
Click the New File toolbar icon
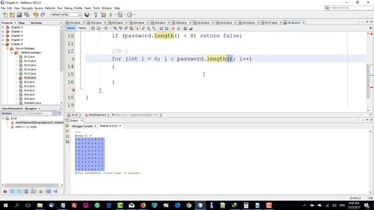(5, 15)
